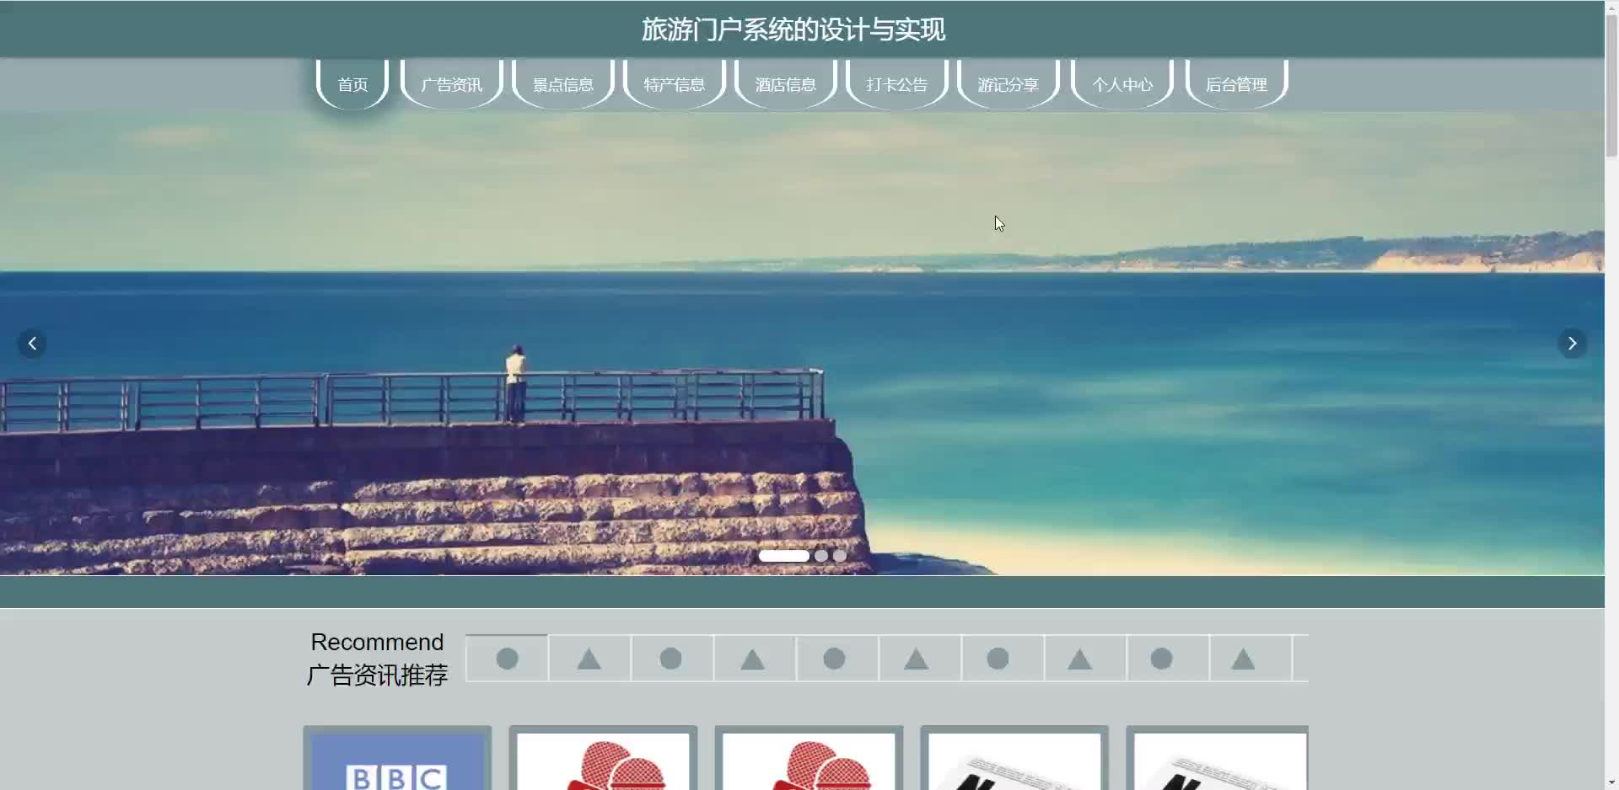Image resolution: width=1619 pixels, height=790 pixels.
Task: Click the scrollbar down arrow
Action: [1610, 782]
